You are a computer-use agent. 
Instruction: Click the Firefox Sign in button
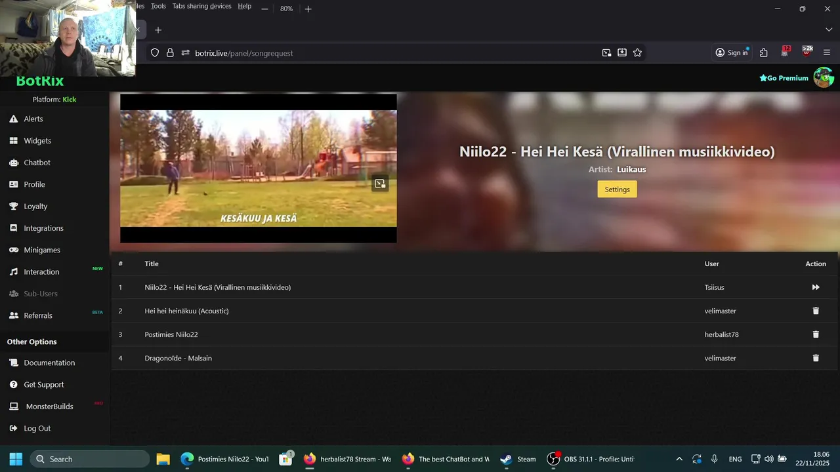point(732,52)
